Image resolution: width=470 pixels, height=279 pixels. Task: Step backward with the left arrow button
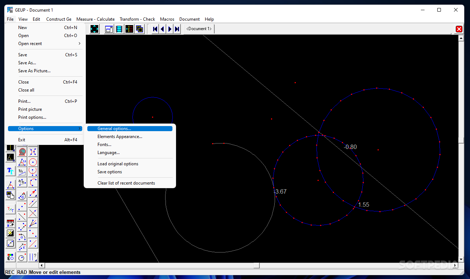pos(163,29)
